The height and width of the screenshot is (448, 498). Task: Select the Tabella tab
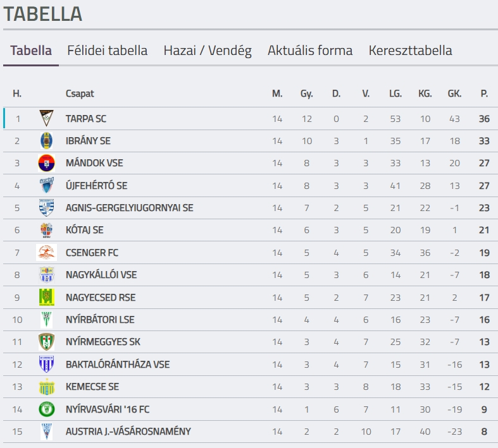click(31, 51)
